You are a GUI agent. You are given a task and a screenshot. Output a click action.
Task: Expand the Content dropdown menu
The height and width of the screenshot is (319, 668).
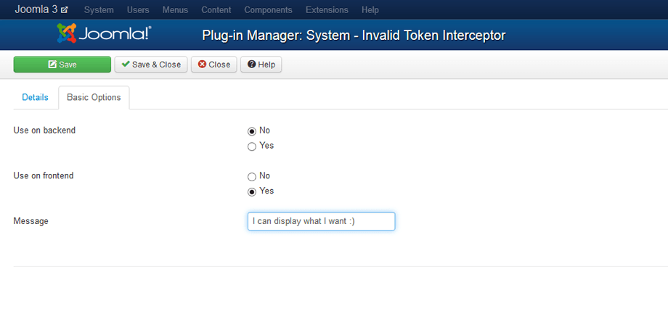click(216, 10)
